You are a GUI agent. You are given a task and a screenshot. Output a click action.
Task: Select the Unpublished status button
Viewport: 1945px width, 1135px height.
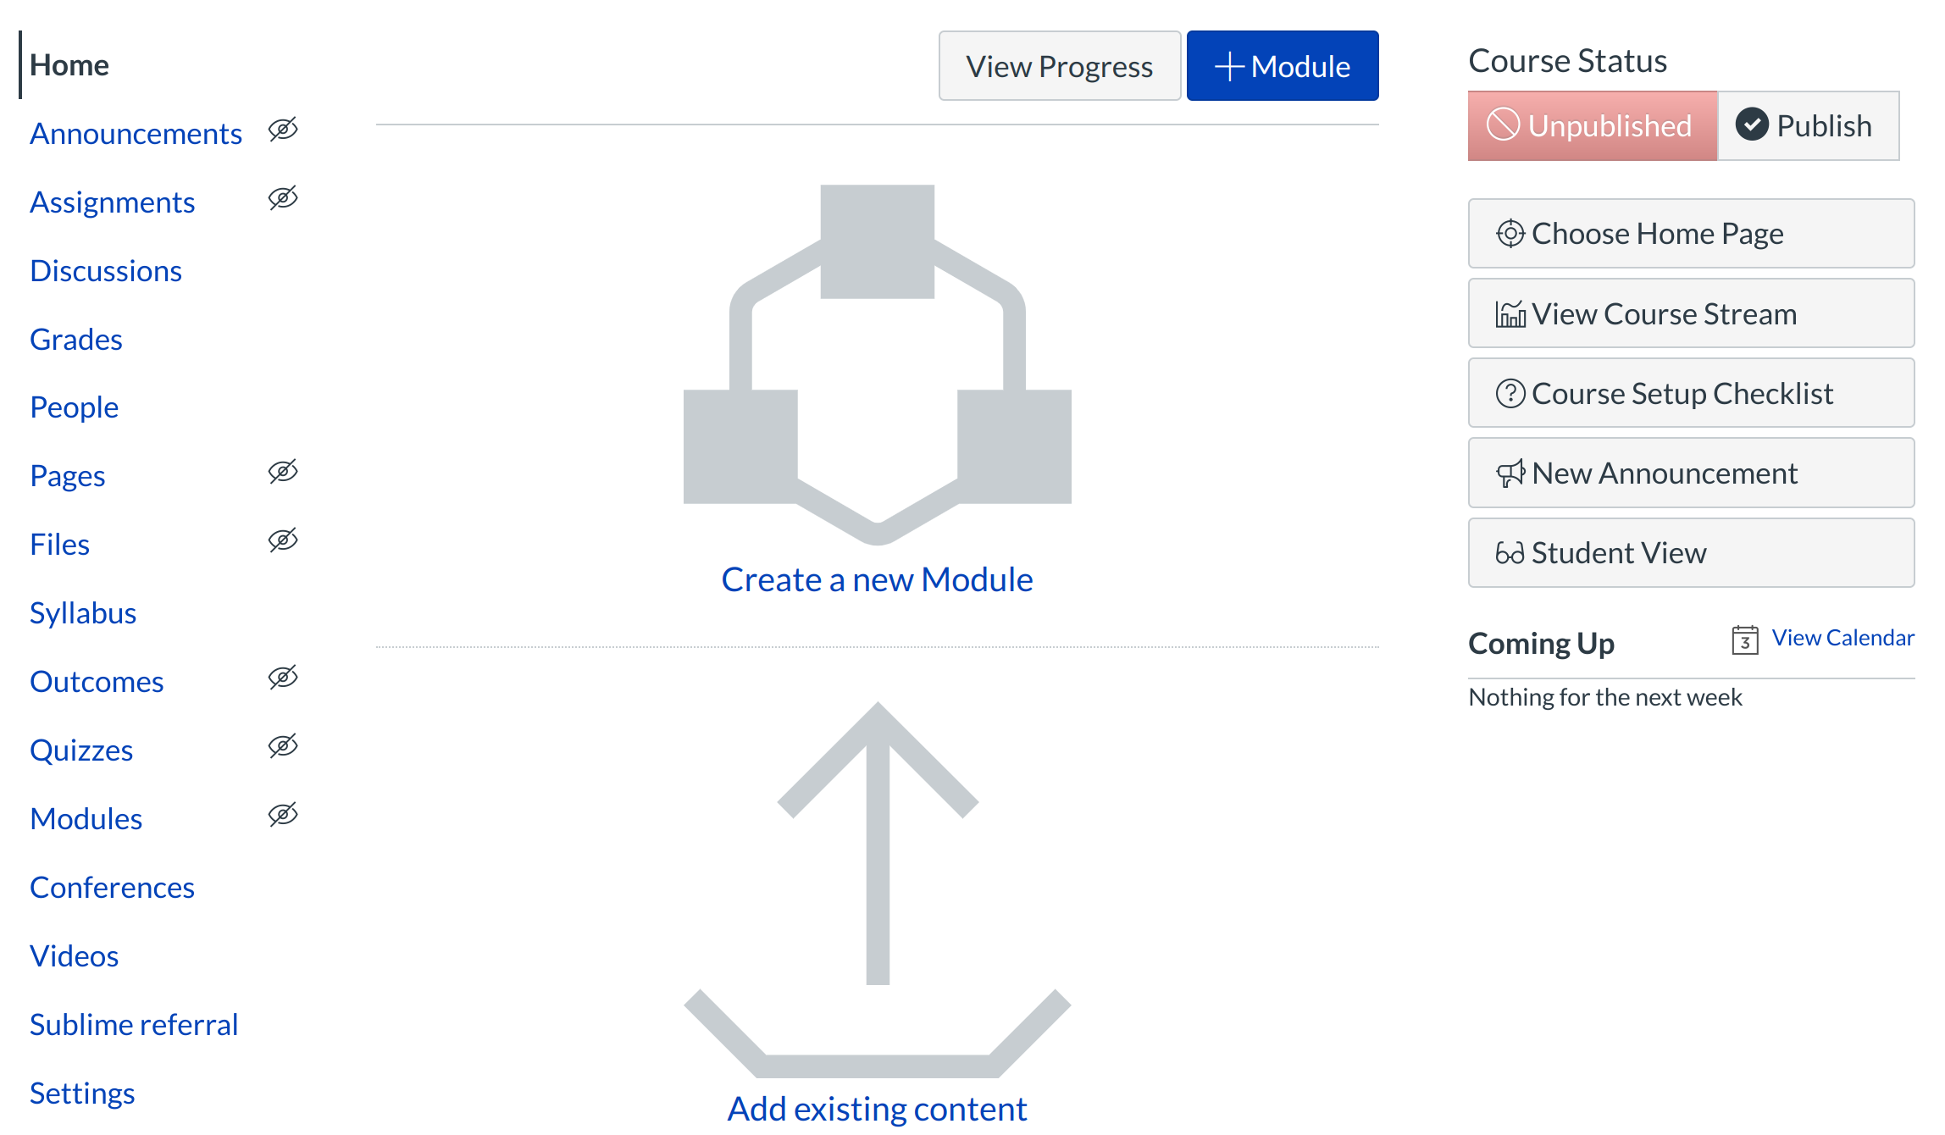1592,126
